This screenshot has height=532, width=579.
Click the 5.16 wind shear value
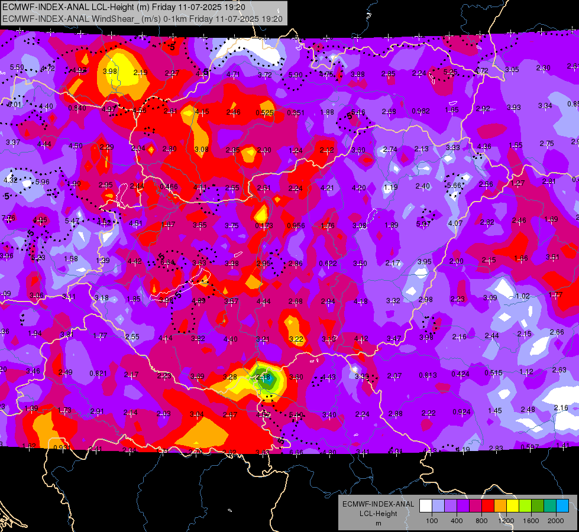pyautogui.click(x=358, y=112)
